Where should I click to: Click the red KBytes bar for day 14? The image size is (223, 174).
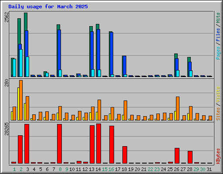pos(98,144)
